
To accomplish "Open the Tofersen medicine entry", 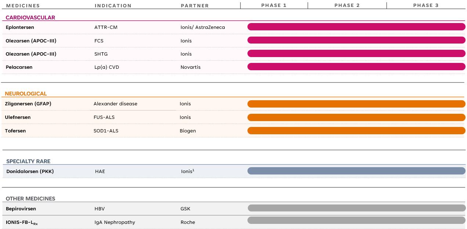I will 15,131.
